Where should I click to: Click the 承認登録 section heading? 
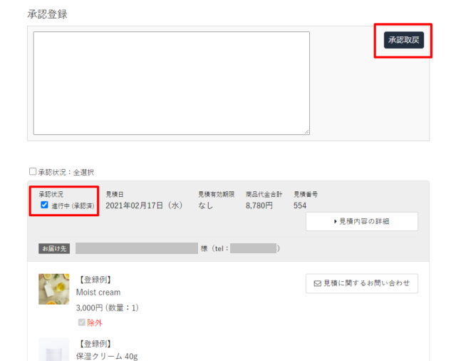click(48, 14)
